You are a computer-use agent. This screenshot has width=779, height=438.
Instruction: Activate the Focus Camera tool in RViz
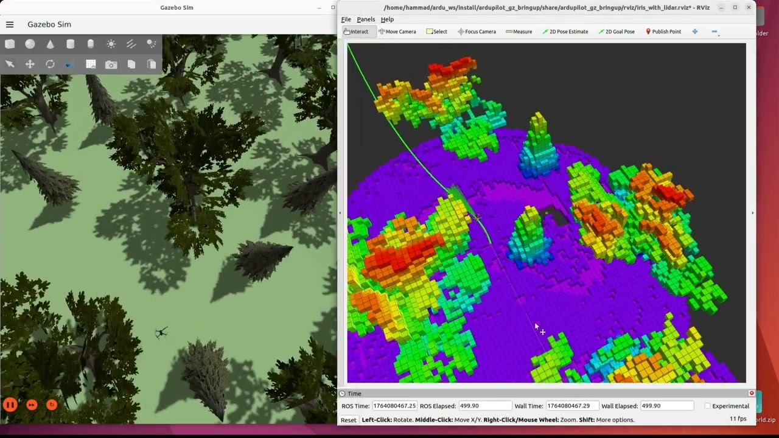(477, 32)
